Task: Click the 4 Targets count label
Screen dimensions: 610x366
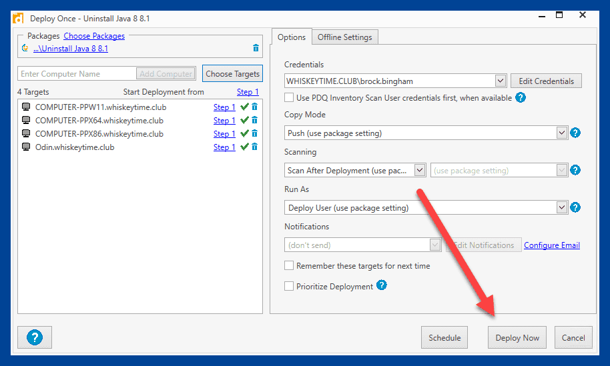Action: click(33, 92)
